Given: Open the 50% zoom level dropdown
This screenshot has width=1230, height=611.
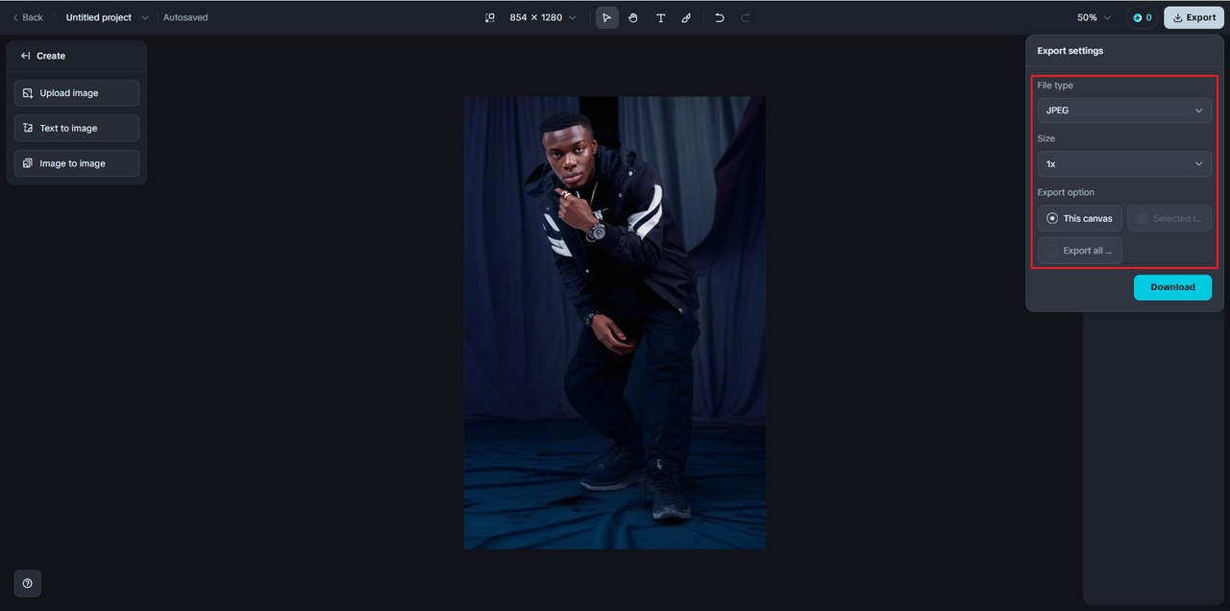Looking at the screenshot, I should 1094,17.
